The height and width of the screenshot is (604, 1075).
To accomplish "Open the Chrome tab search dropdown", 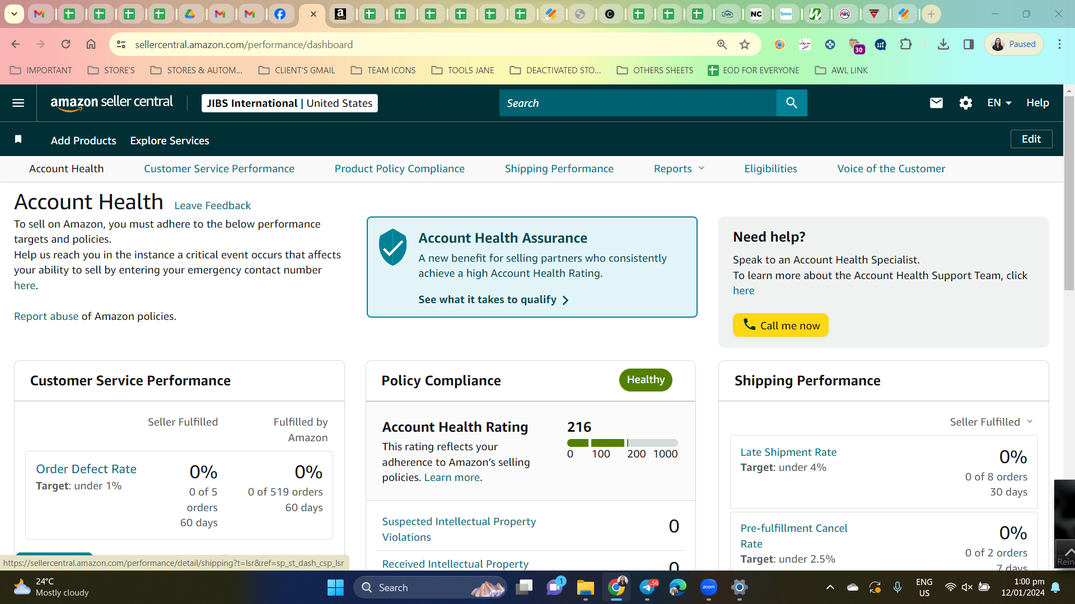I will [14, 14].
